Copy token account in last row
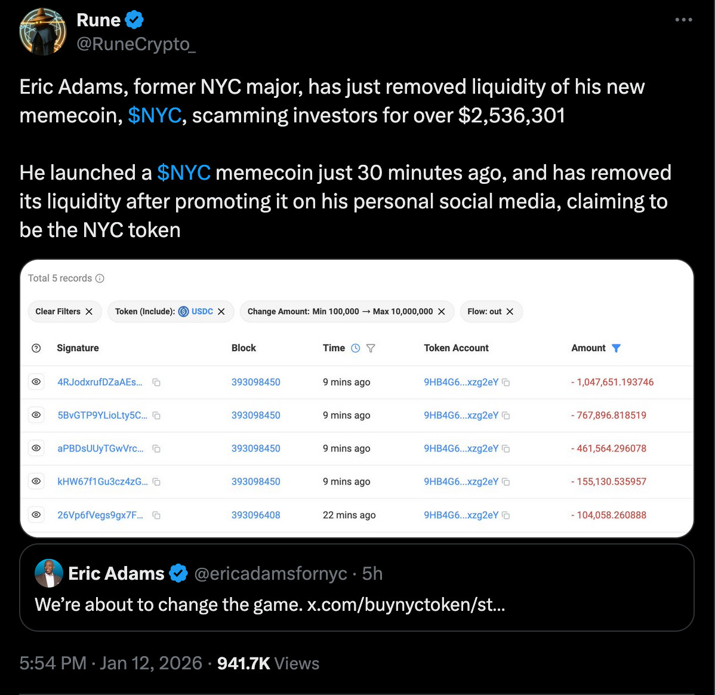Viewport: 715px width, 695px height. [x=506, y=515]
